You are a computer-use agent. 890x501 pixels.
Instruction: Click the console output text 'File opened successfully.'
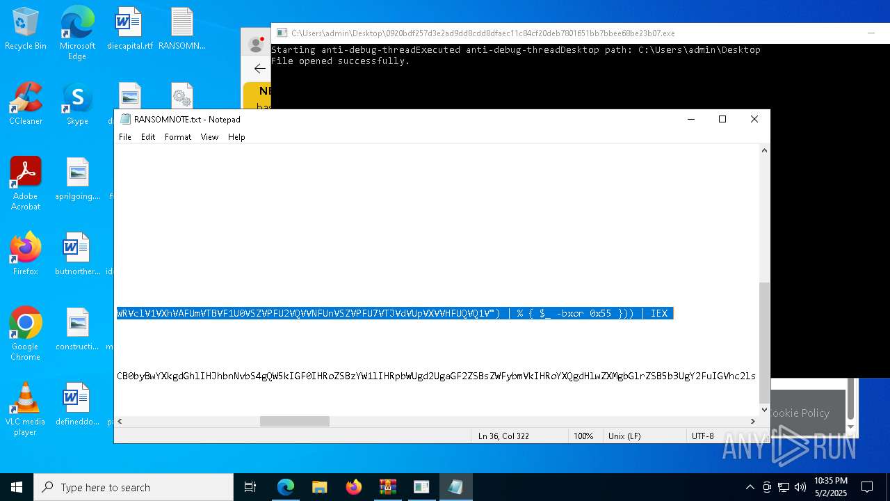(x=340, y=61)
